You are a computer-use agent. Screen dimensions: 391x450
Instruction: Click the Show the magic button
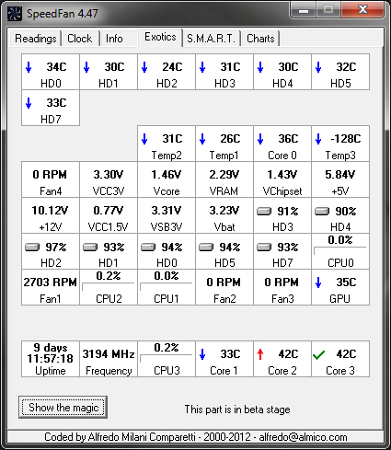coord(63,408)
